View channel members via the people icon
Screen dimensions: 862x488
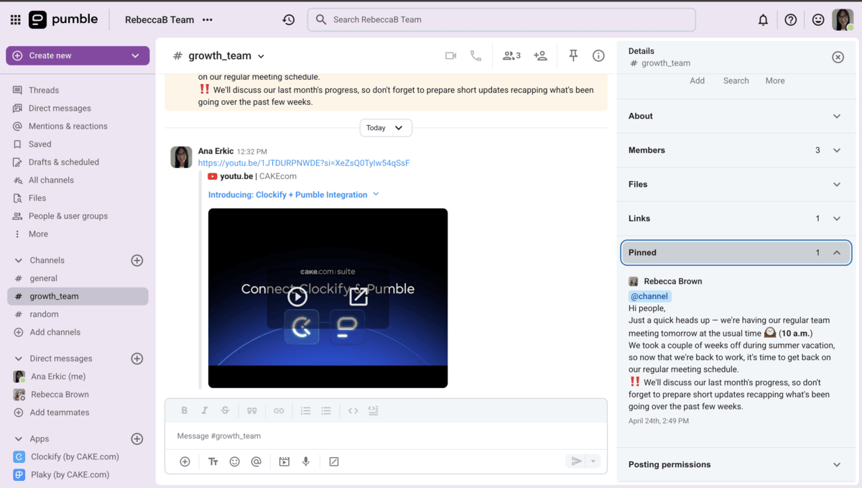click(511, 55)
